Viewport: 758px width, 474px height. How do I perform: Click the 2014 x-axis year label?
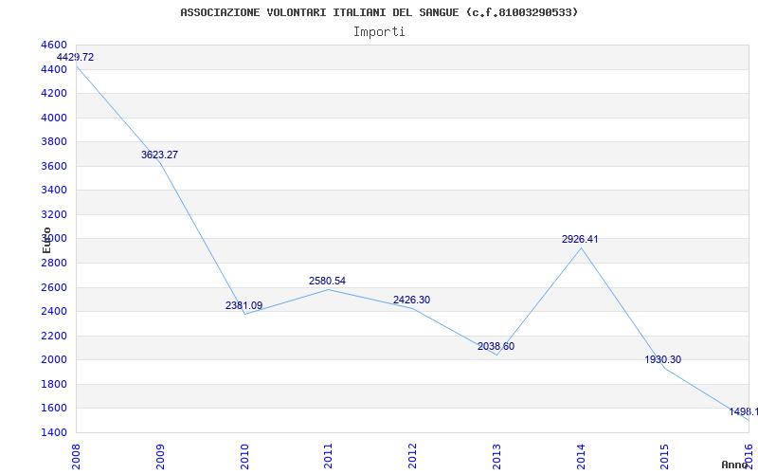[x=581, y=457]
